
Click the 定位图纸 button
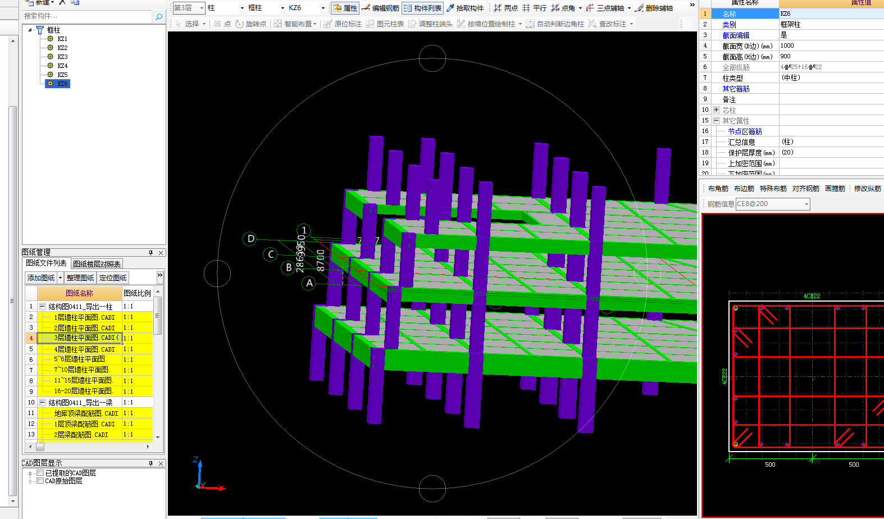pyautogui.click(x=113, y=277)
